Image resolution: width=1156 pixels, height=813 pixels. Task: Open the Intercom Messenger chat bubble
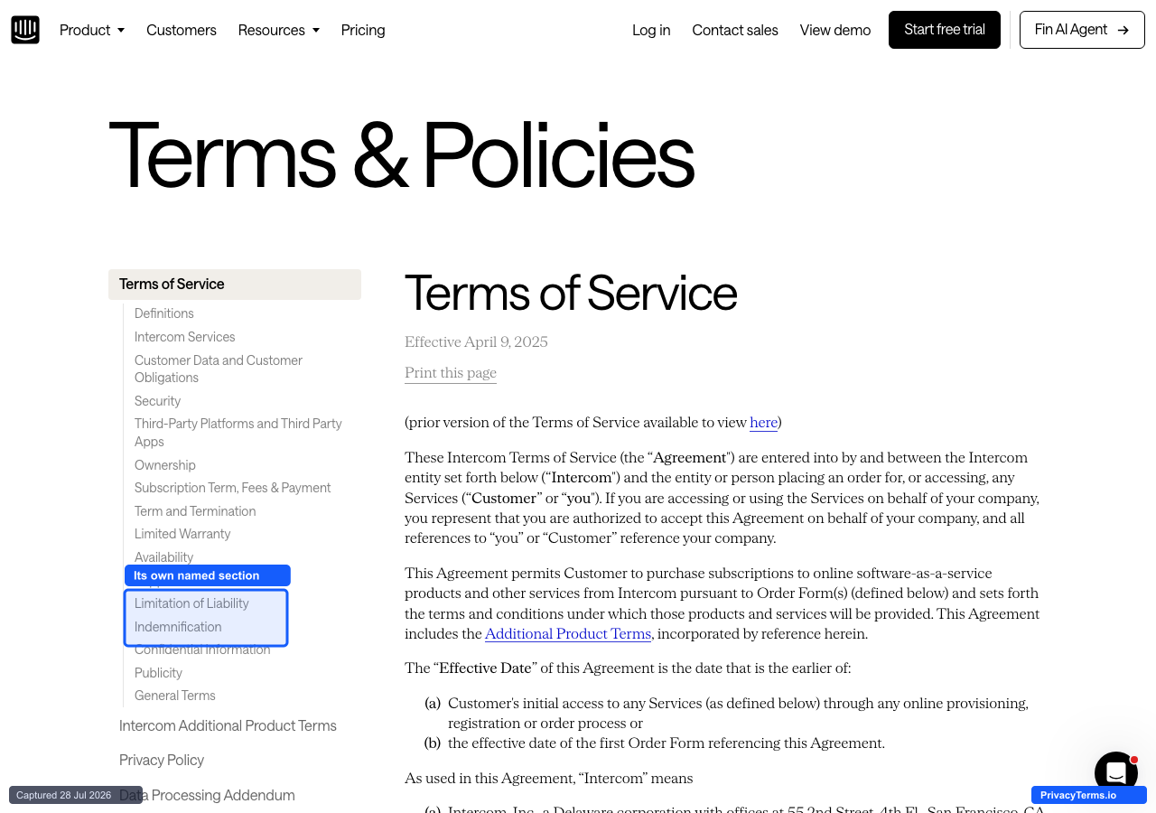[1116, 772]
